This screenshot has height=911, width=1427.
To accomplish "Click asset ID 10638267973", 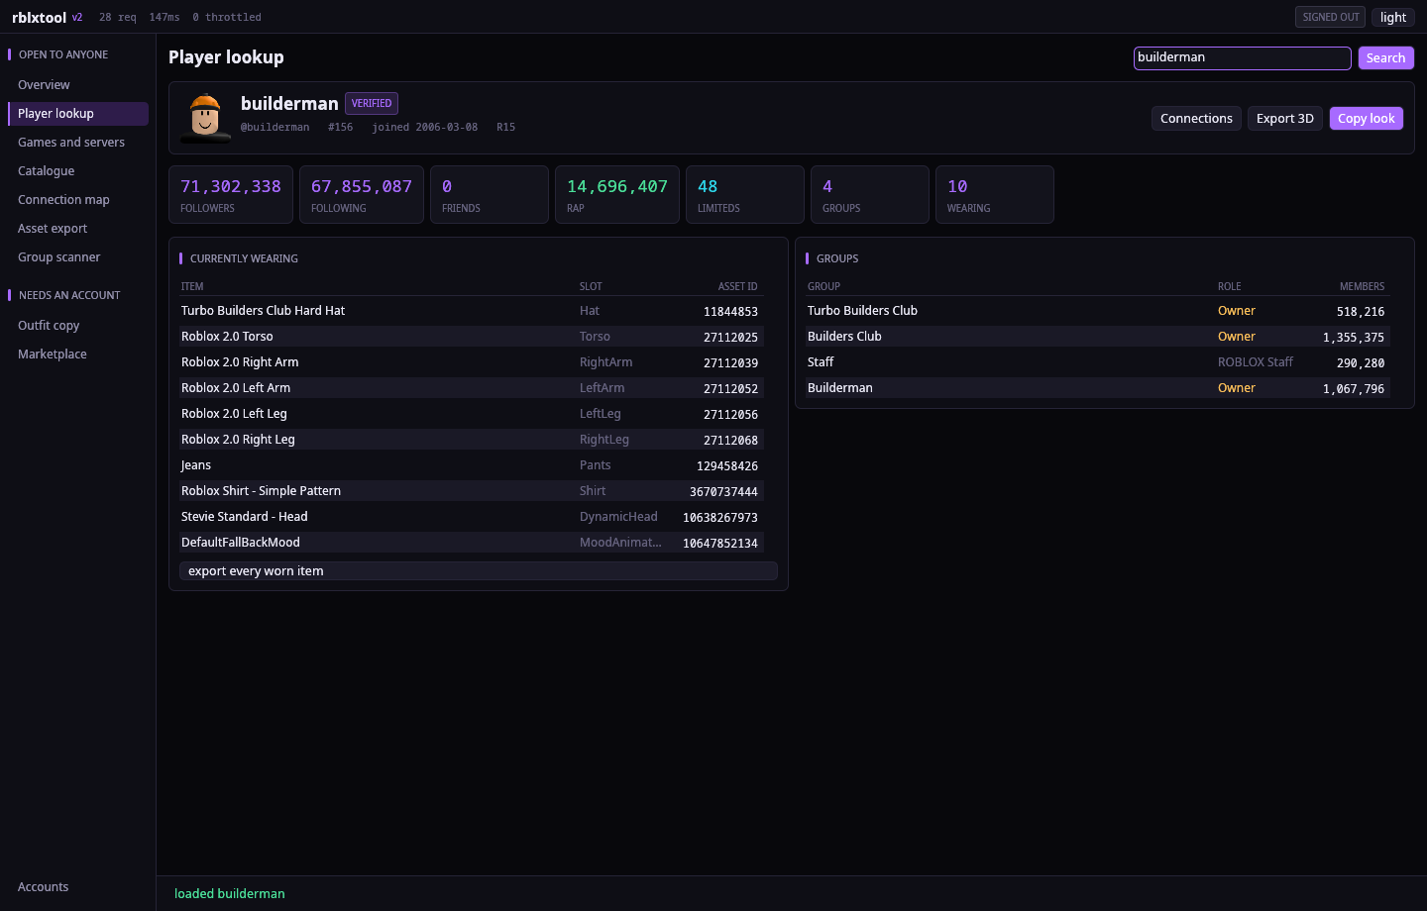I will tap(720, 518).
